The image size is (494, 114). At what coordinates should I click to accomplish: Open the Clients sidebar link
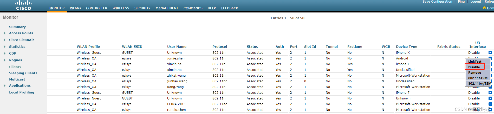[15, 67]
